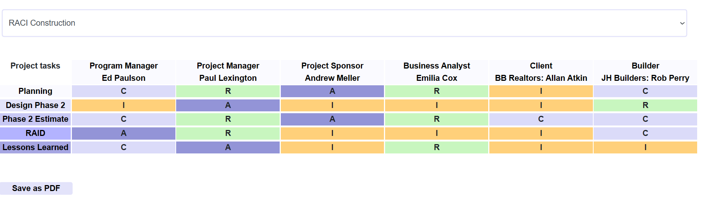Screen dimensions: 702x216
Task: Select the Project Sponsor Andrew Meller header
Action: [x=332, y=72]
